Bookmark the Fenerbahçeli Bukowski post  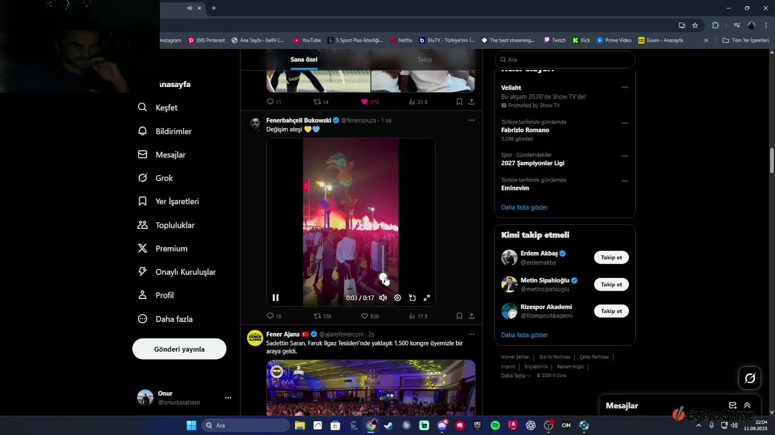pyautogui.click(x=460, y=316)
